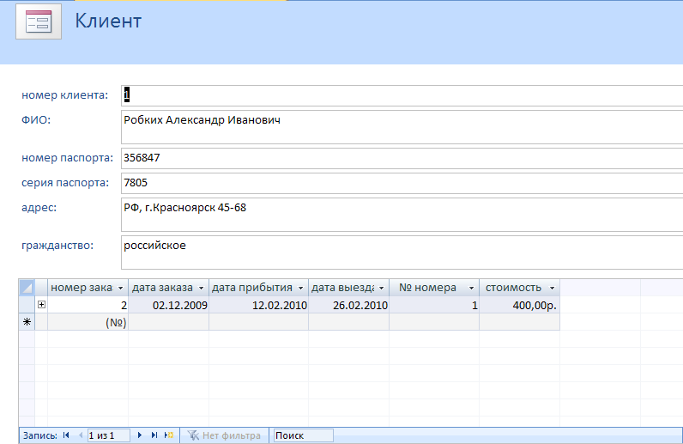Screen dimensions: 683x444
Task: Click the Запись: label in navigation bar
Action: pyautogui.click(x=40, y=435)
